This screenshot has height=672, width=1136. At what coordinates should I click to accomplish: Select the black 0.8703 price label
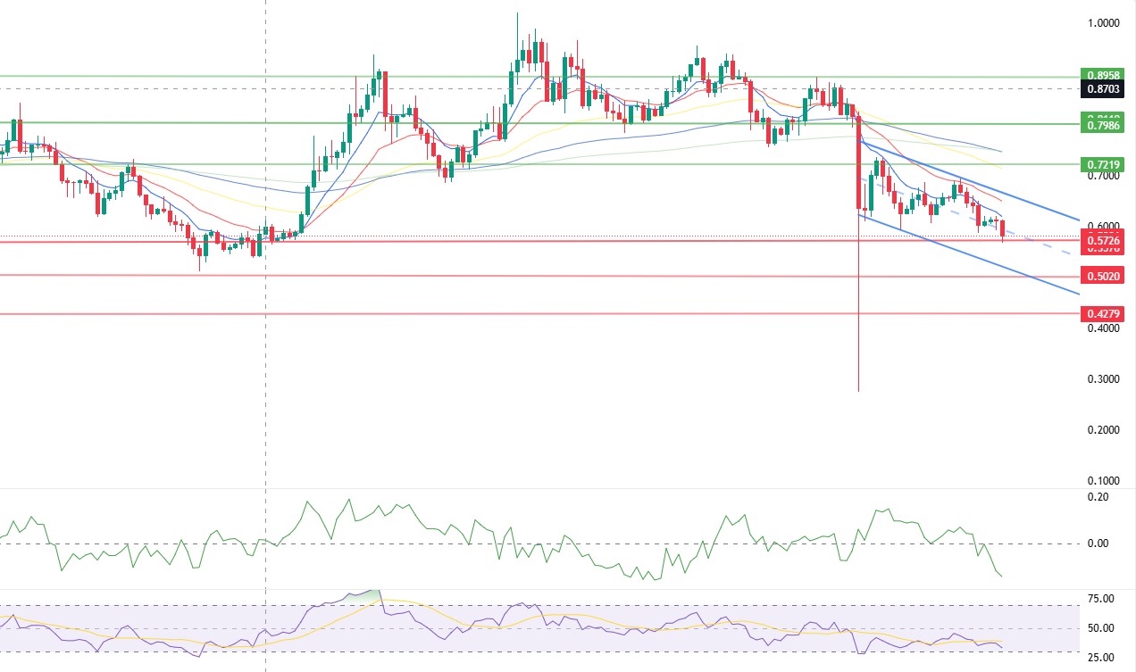[1102, 89]
